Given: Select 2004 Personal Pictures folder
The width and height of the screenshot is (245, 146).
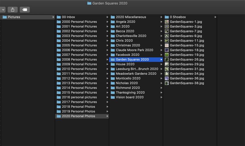Looking at the screenshot, I should coord(82,41).
